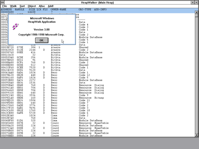Select row with address 00098A20
Image resolution: width=199 pixels, height=149 pixels.
click(x=98, y=125)
